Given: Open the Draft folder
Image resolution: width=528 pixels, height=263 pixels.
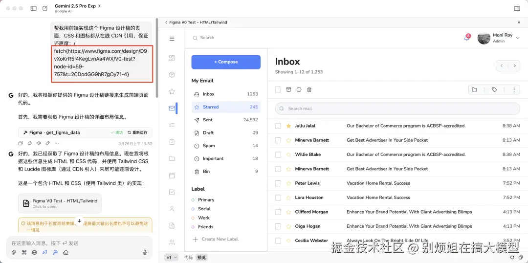Looking at the screenshot, I should (226, 132).
